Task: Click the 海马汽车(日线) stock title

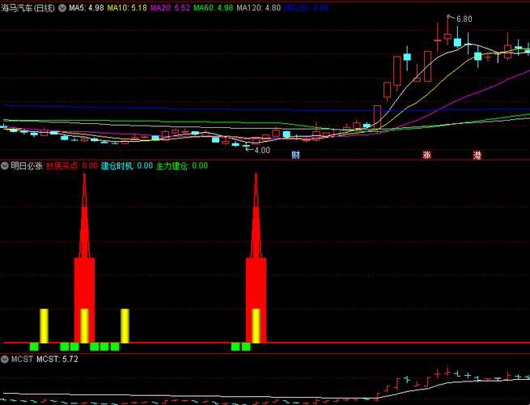Action: [28, 7]
